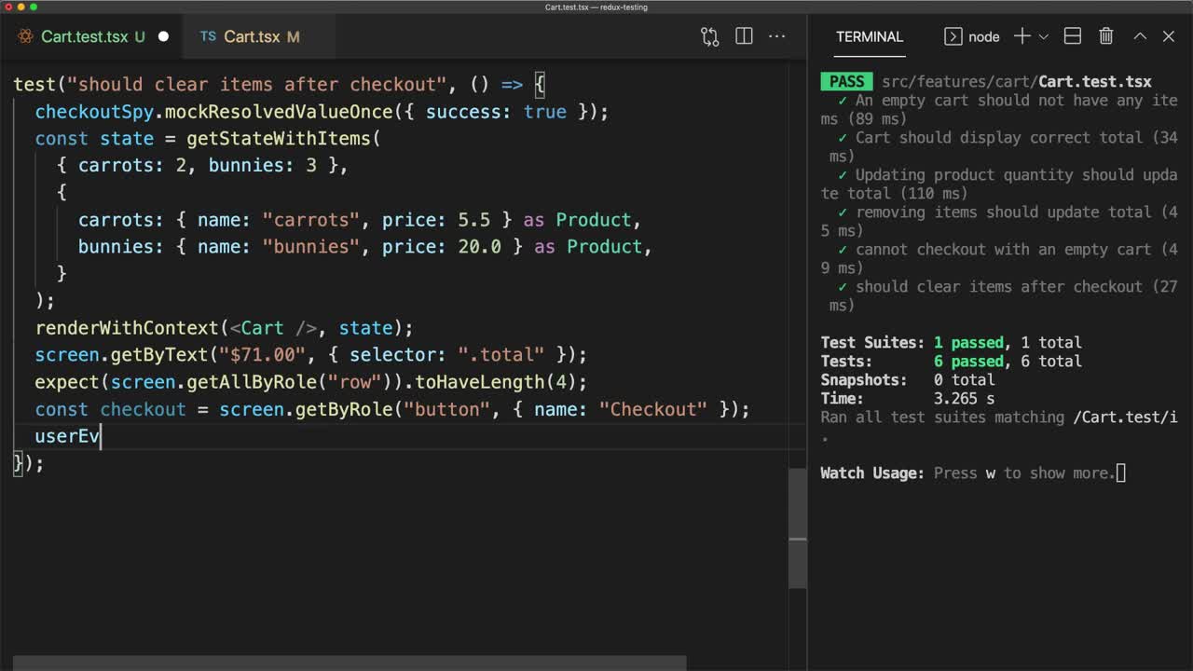
Task: Select the node terminal session entry
Action: [974, 36]
